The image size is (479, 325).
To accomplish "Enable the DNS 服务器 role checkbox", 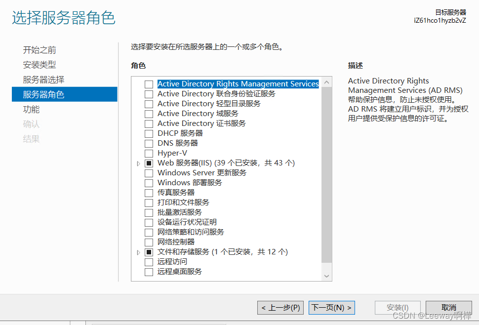I will pyautogui.click(x=149, y=143).
